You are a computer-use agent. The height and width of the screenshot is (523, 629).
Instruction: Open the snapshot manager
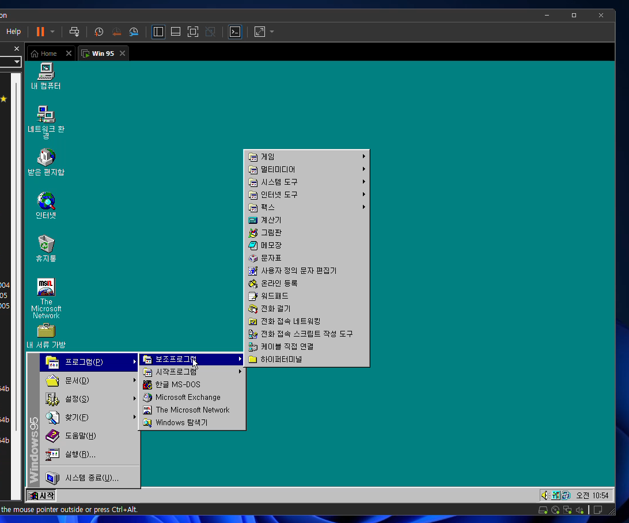point(134,32)
